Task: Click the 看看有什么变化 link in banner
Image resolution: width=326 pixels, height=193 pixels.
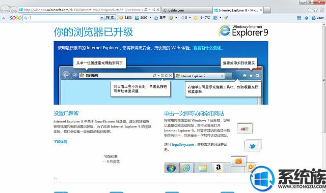Action: (x=208, y=48)
